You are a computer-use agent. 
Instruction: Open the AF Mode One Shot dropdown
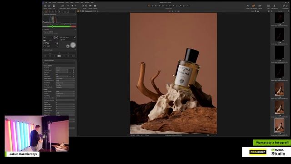coord(65,85)
